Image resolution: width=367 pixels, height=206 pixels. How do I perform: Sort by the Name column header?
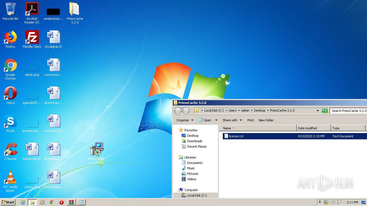[x=257, y=128]
